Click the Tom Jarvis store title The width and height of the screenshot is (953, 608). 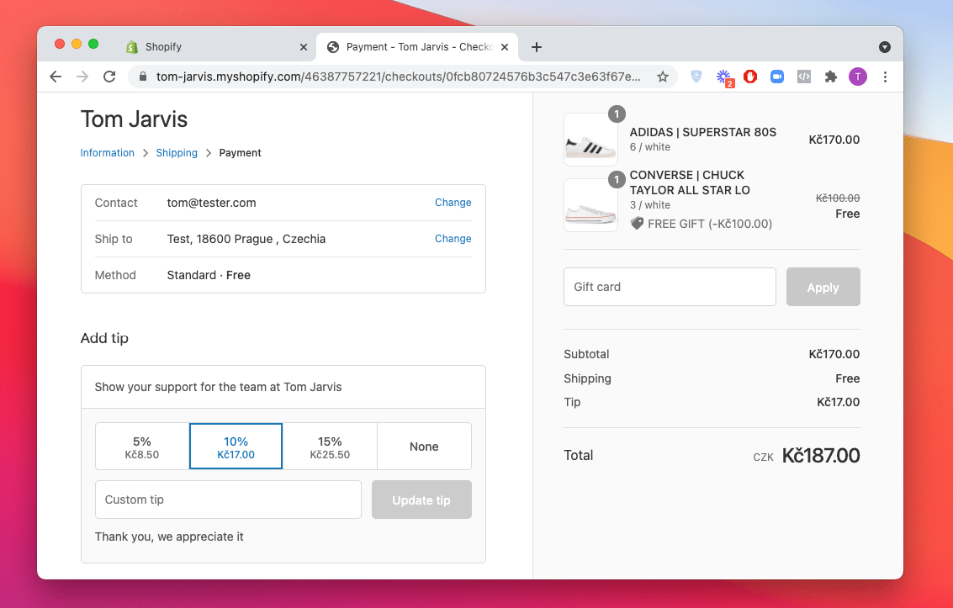[x=134, y=119]
